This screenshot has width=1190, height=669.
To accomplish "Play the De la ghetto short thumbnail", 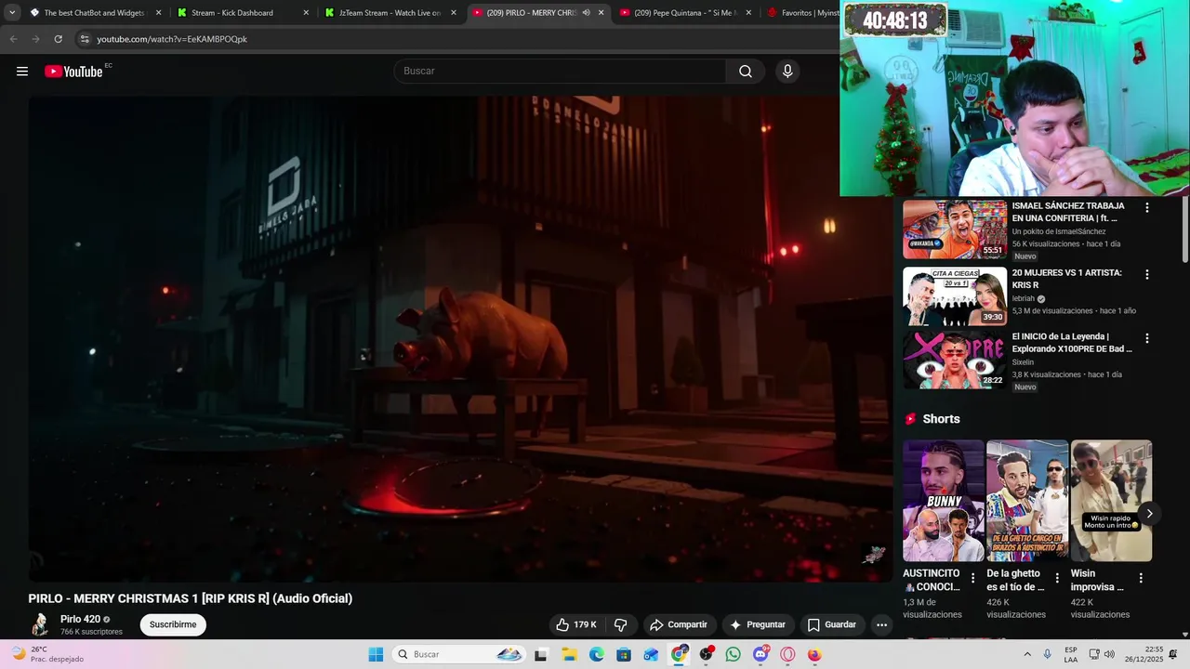I will pyautogui.click(x=1026, y=501).
